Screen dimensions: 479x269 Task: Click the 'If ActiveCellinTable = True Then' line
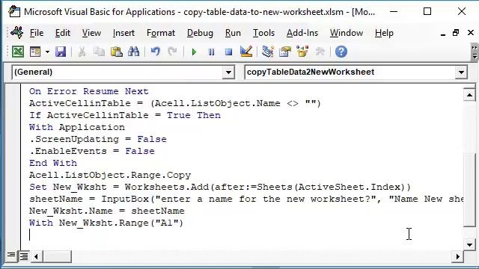(125, 115)
